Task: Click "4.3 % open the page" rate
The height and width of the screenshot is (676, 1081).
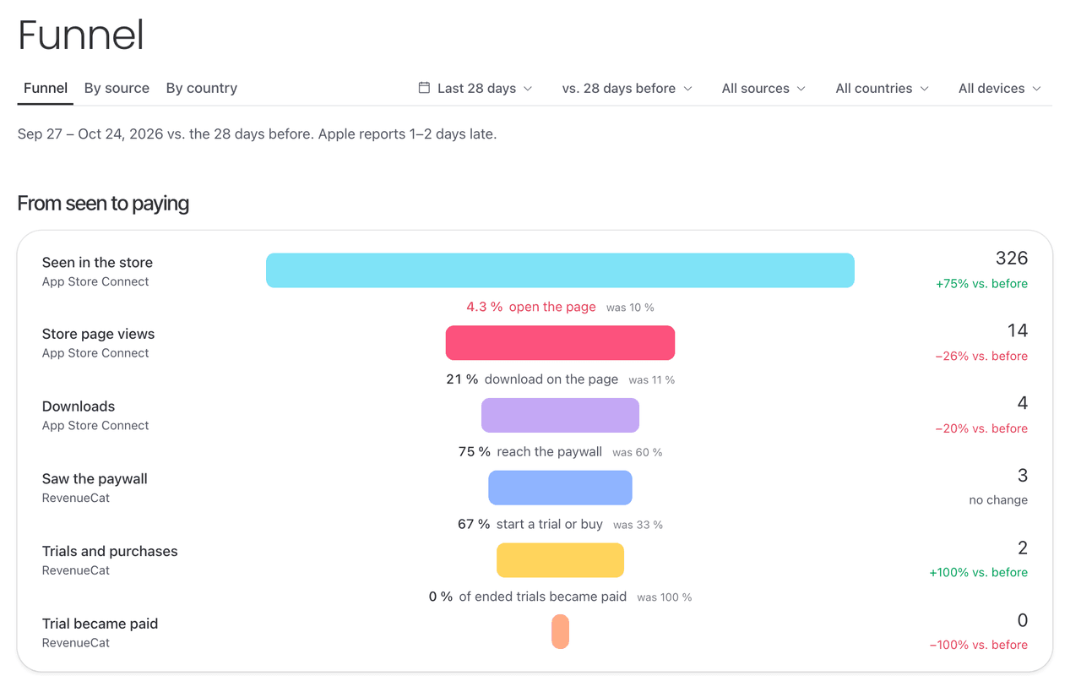Action: point(531,307)
